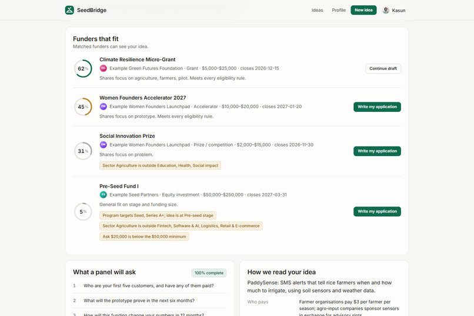Viewport: 474px width, 316px height.
Task: Click 'Matched funders can see your idea.' text
Action: point(111,46)
